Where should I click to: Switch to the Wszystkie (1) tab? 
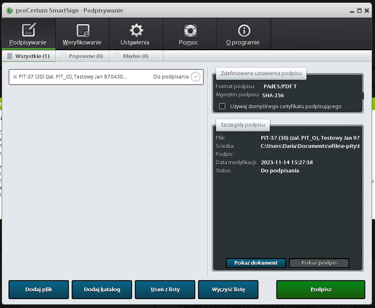(29, 56)
